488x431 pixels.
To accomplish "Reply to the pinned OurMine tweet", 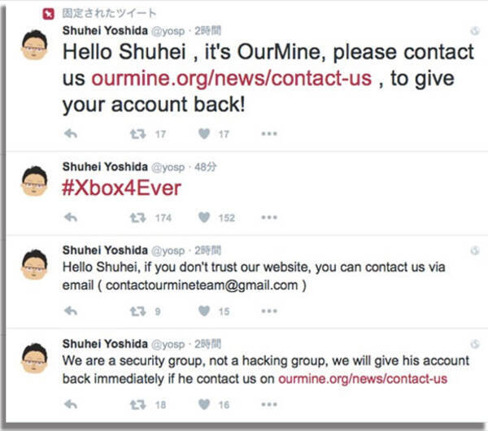I will click(71, 133).
